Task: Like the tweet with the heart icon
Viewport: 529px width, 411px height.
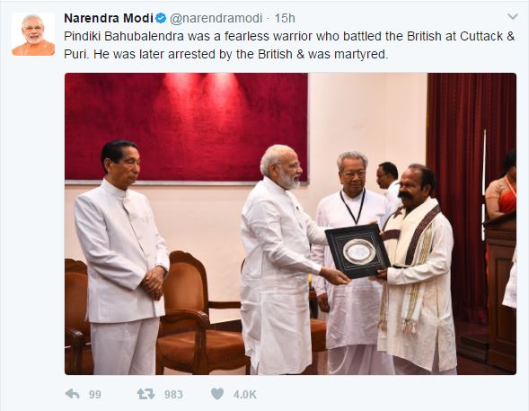Action: [x=217, y=394]
